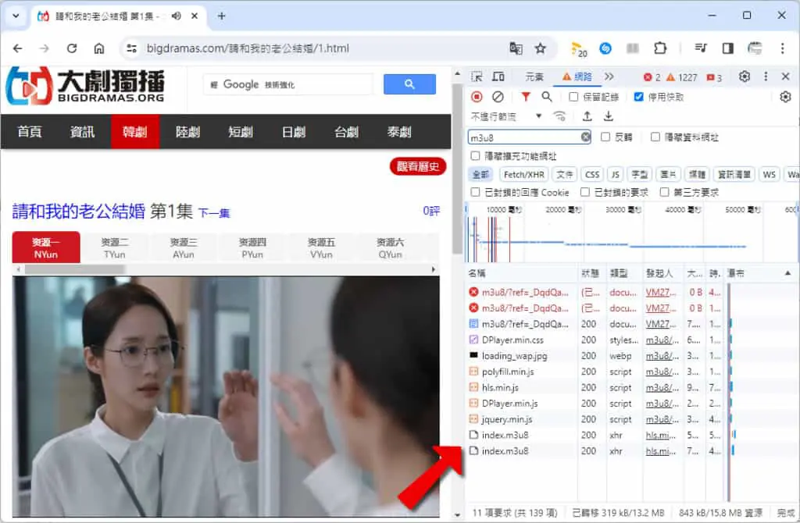Expand more DevTools tabs chevron
The image size is (800, 523).
click(609, 77)
